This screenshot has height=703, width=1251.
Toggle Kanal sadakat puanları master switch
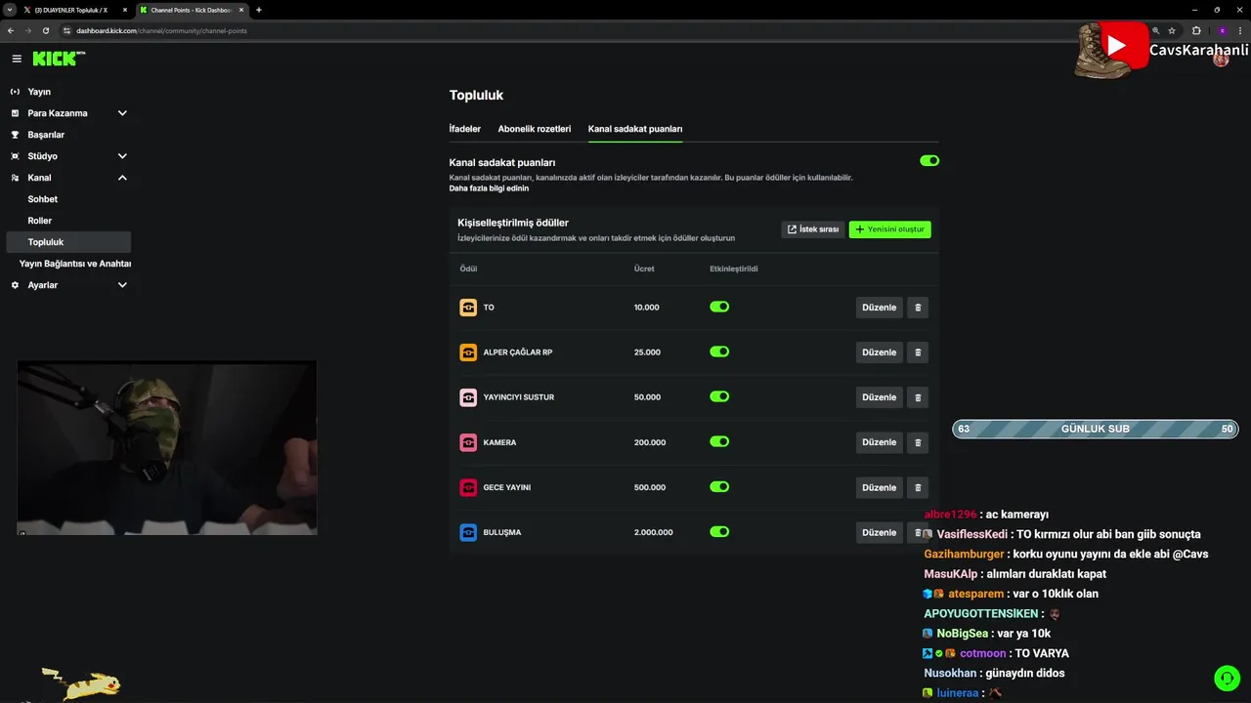[929, 160]
